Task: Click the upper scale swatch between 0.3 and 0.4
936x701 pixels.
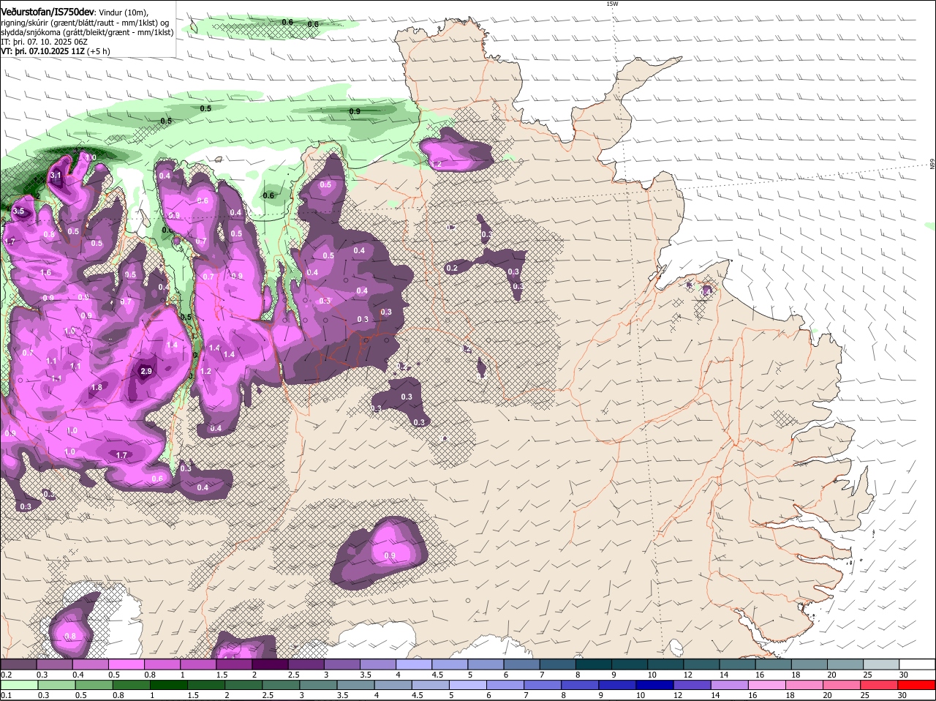Action: tap(54, 664)
